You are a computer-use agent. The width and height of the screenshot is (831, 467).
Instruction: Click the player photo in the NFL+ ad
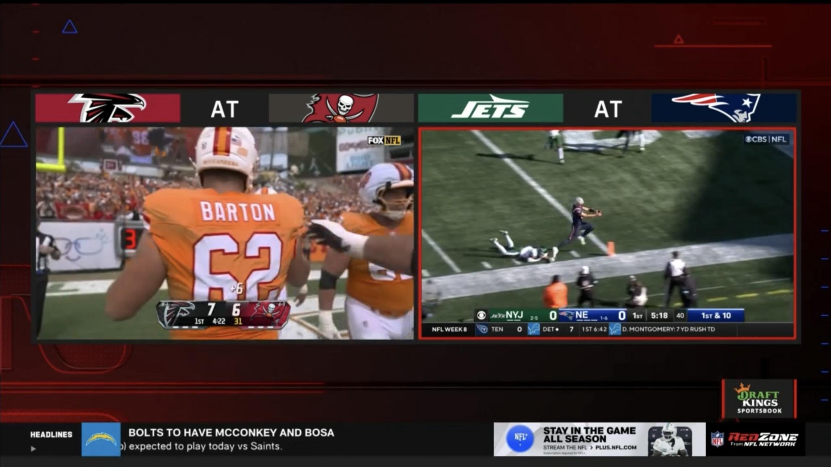tap(670, 439)
